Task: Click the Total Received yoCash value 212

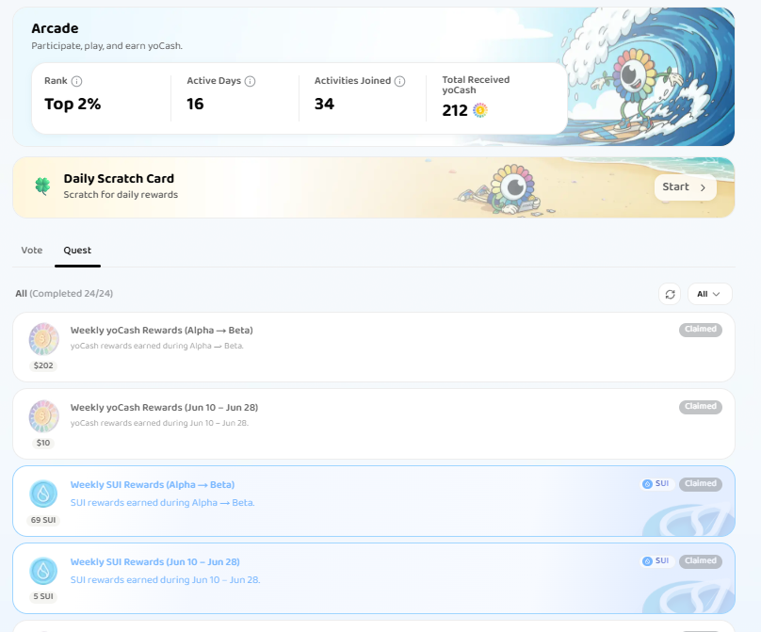Action: 455,111
